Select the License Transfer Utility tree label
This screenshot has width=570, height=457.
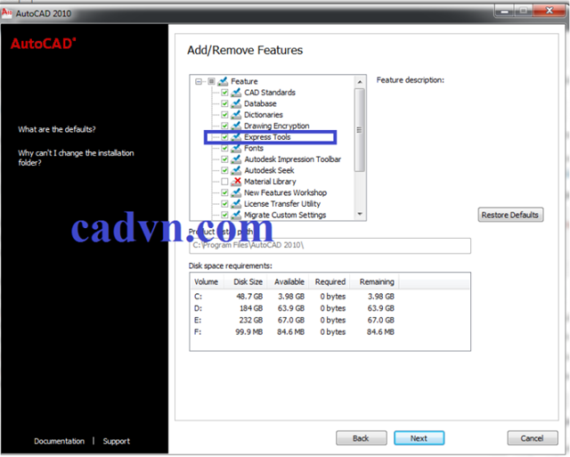tap(282, 204)
